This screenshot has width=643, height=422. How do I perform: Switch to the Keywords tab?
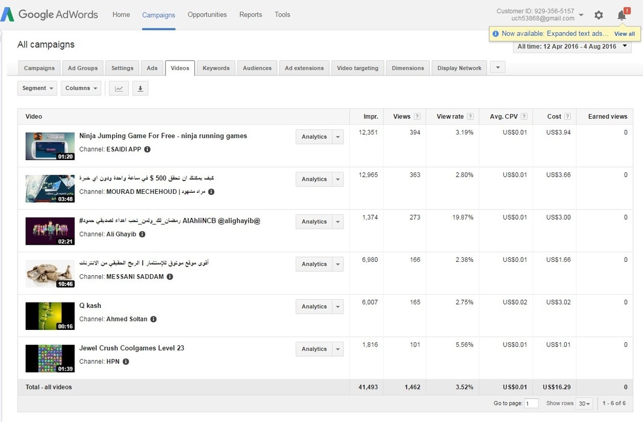[216, 68]
